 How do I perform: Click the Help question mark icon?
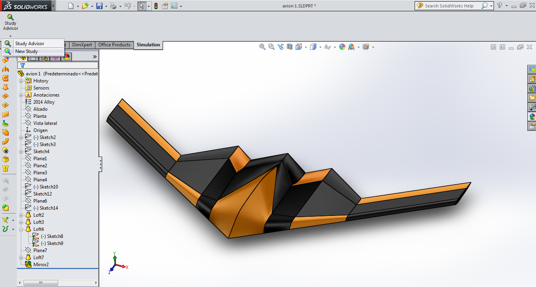pos(500,6)
